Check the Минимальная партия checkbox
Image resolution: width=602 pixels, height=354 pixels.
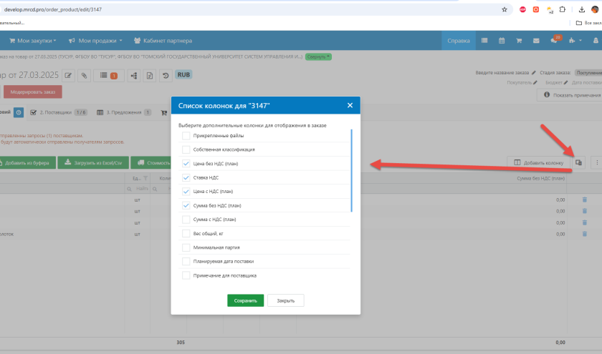click(x=186, y=247)
